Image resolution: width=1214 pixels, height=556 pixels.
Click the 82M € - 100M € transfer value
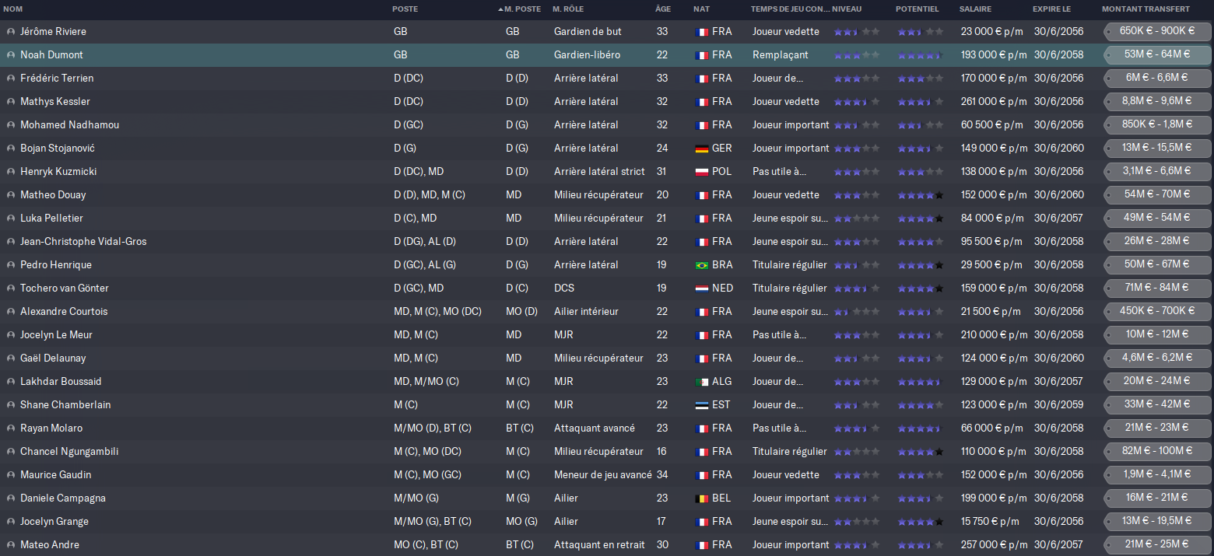[1157, 451]
